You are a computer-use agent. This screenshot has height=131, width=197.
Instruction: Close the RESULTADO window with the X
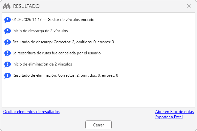tap(189, 6)
